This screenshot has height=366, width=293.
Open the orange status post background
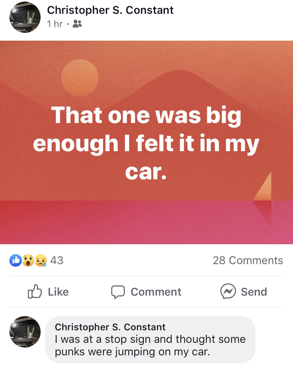pos(146,142)
